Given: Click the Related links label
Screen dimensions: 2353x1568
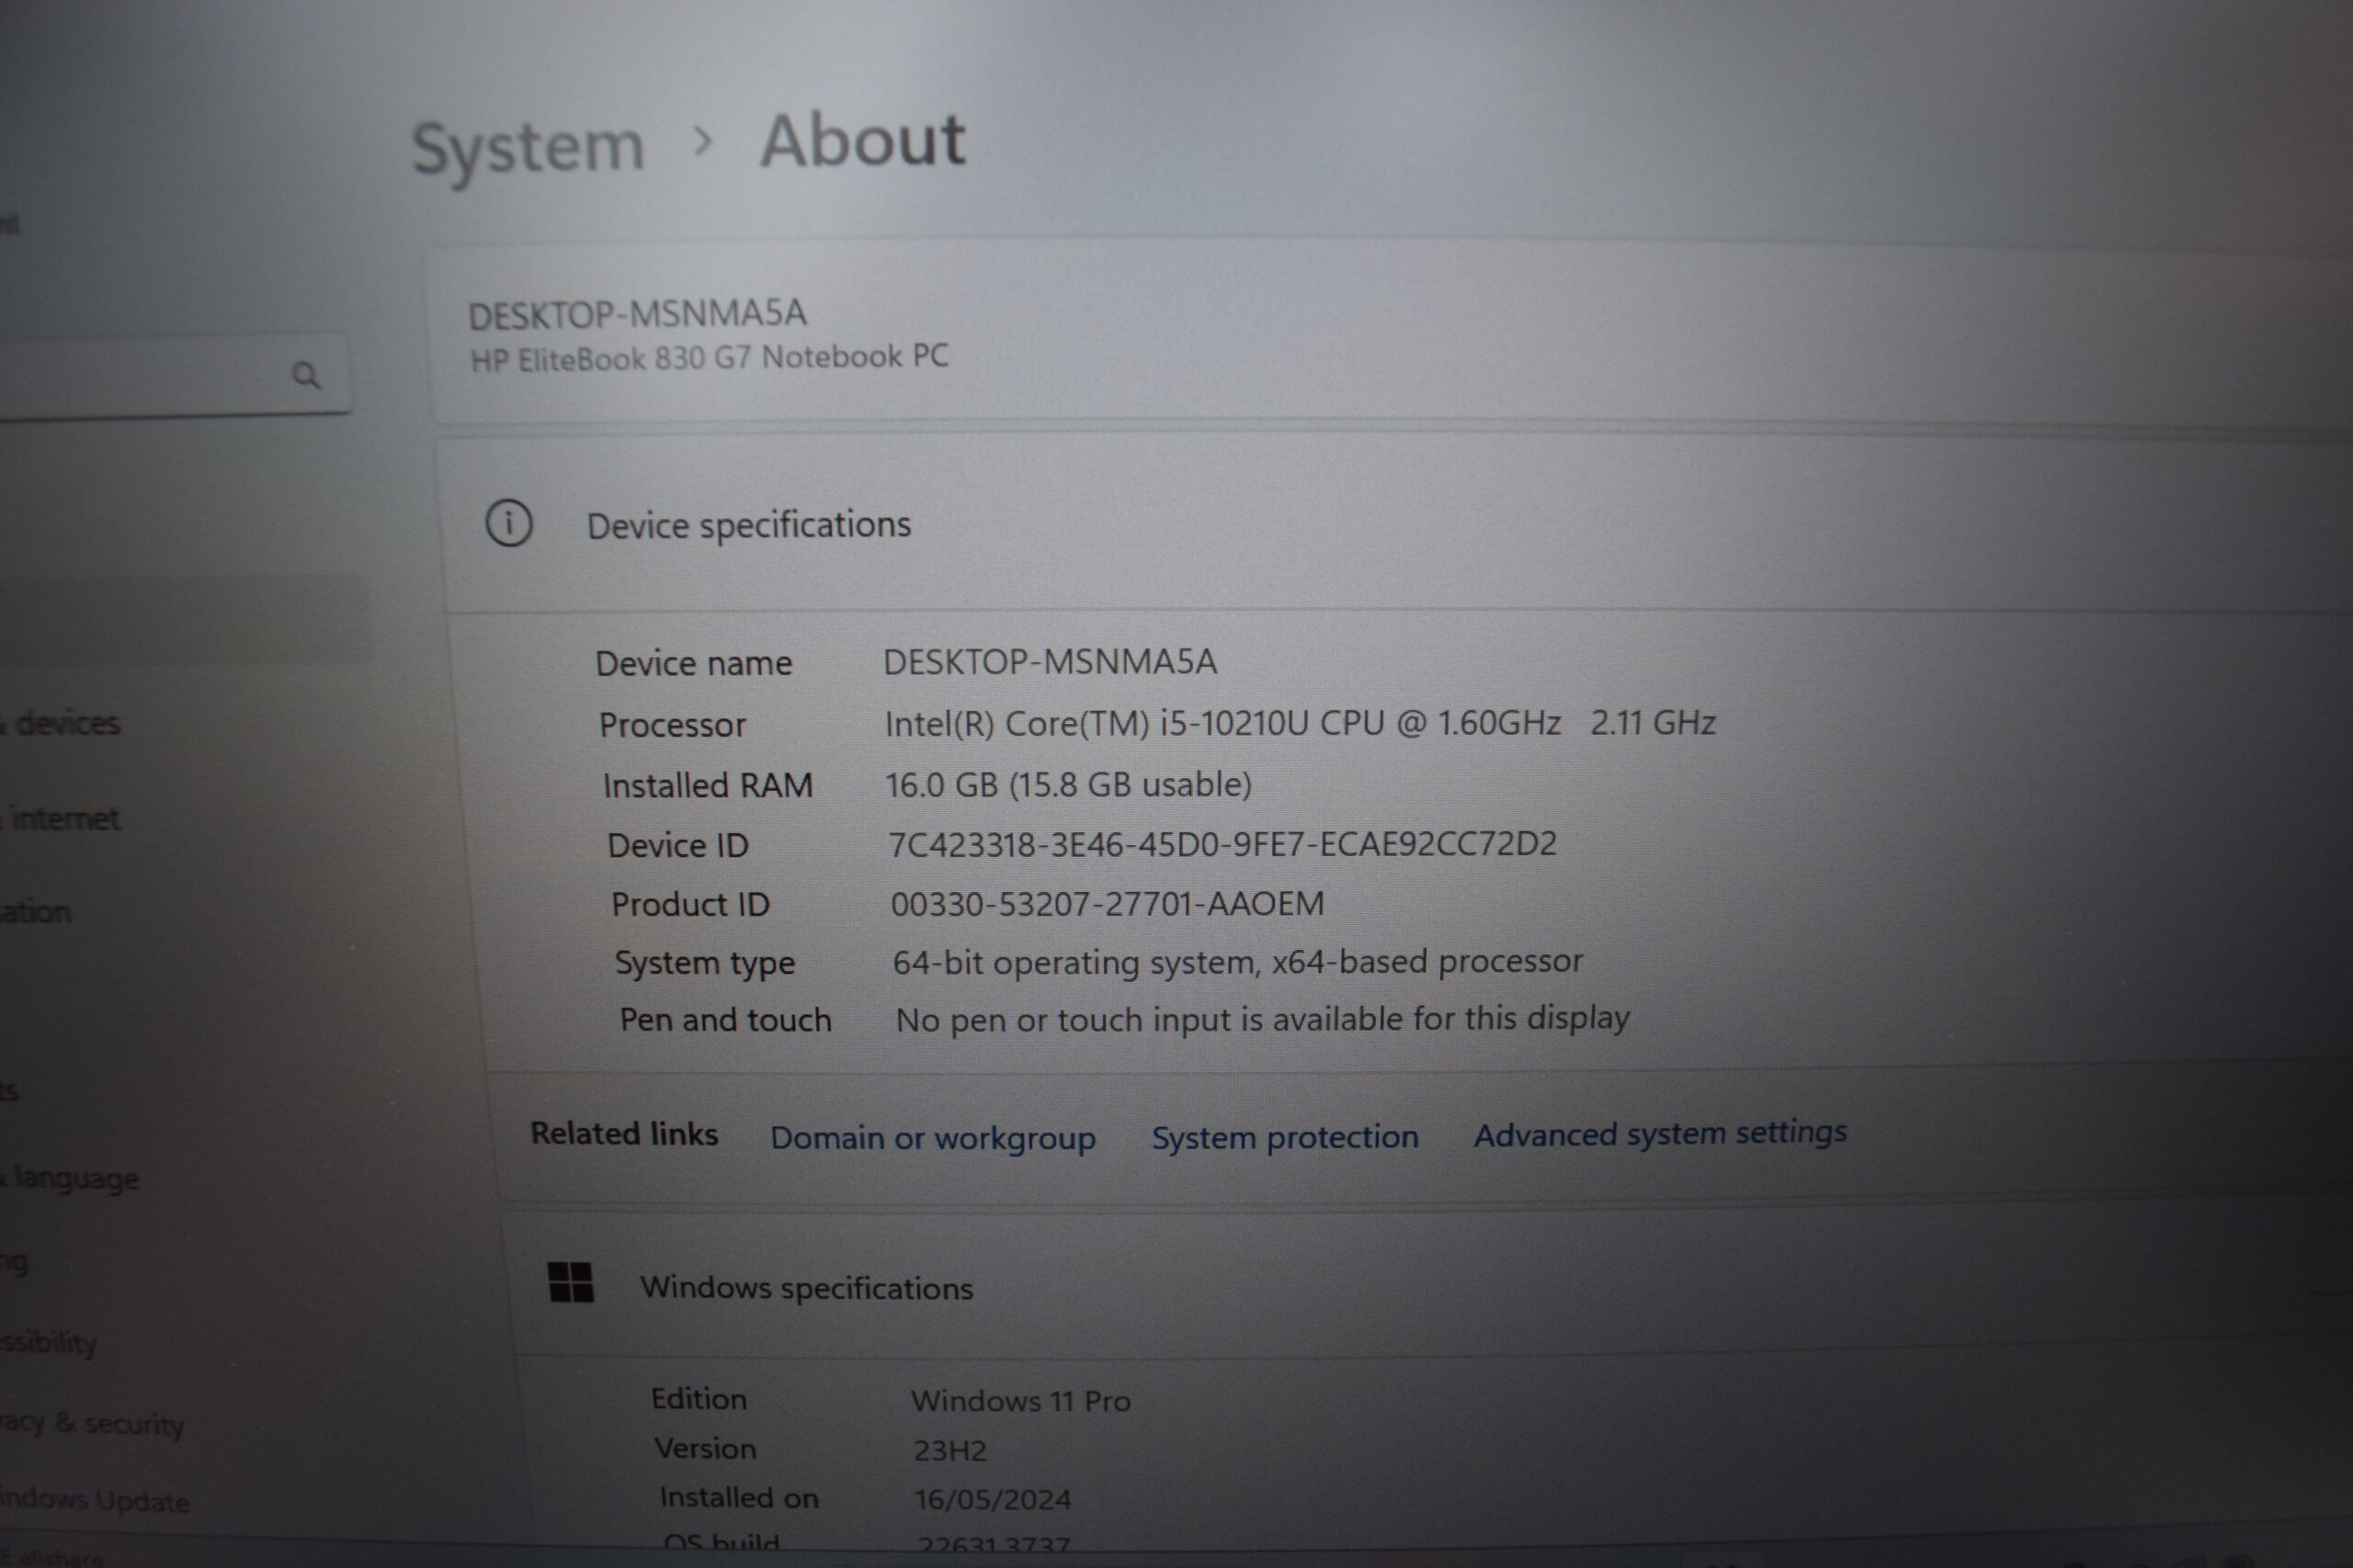Looking at the screenshot, I should (x=624, y=1134).
